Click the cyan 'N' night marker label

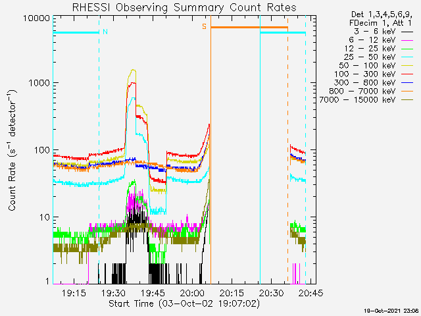tap(105, 32)
